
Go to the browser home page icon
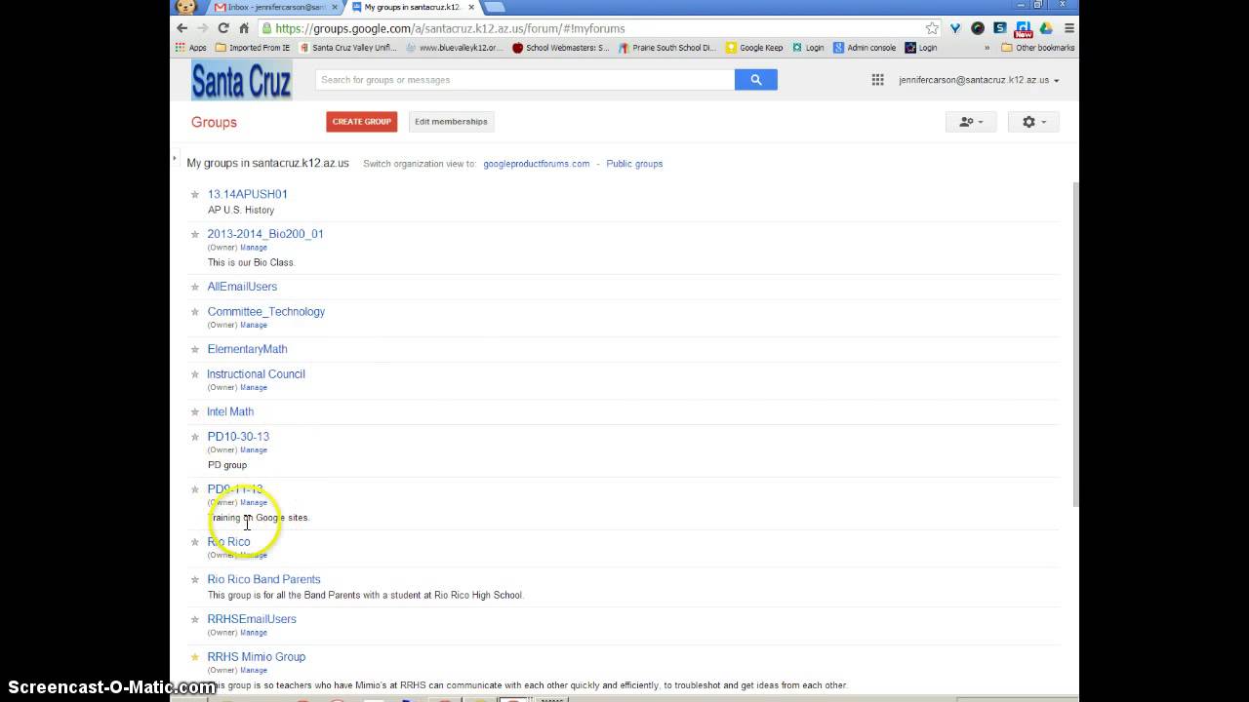tap(244, 28)
